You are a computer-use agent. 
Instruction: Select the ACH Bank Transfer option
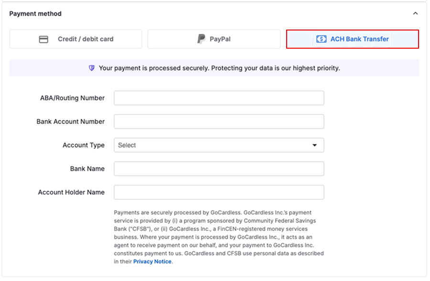pyautogui.click(x=353, y=39)
